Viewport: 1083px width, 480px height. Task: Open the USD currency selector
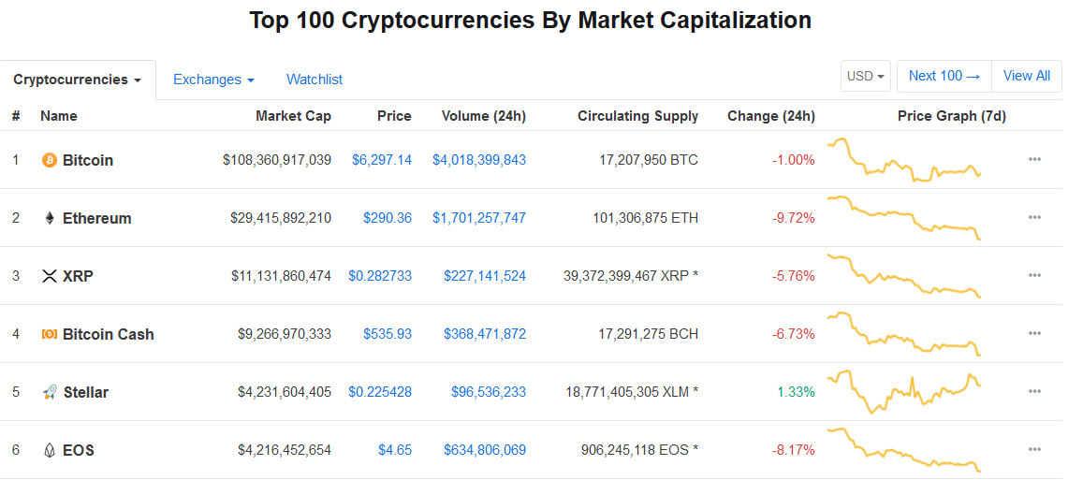coord(866,77)
